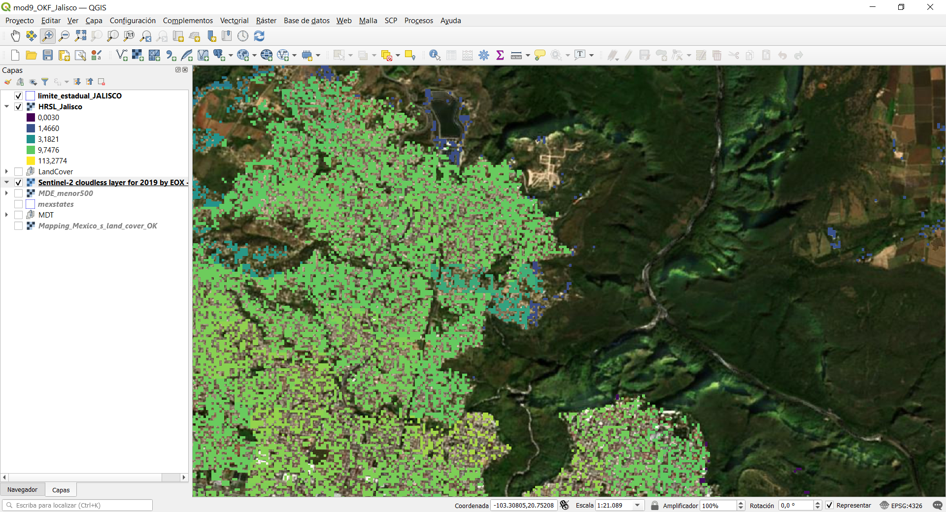Open the Style Manager icon
946x512 pixels.
pyautogui.click(x=97, y=55)
